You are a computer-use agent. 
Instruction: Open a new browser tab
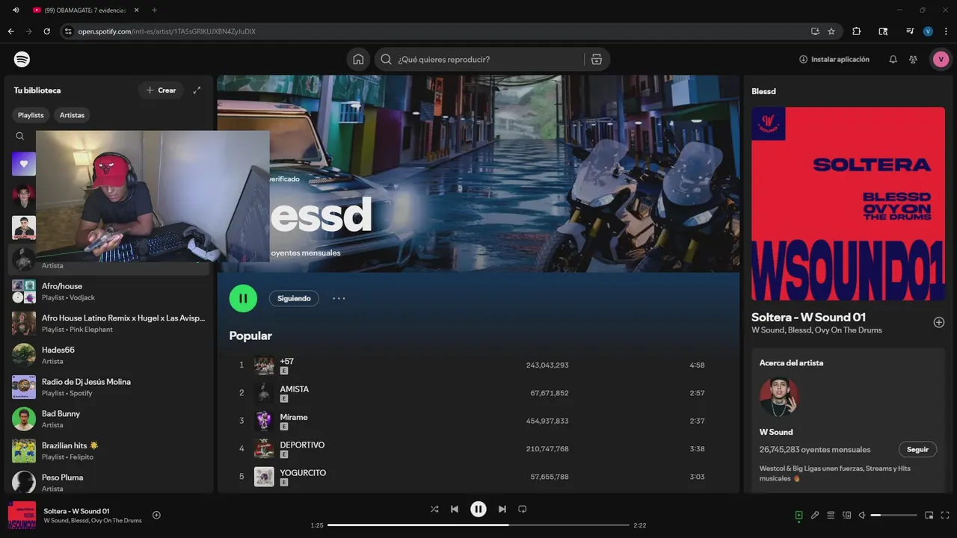(x=154, y=10)
